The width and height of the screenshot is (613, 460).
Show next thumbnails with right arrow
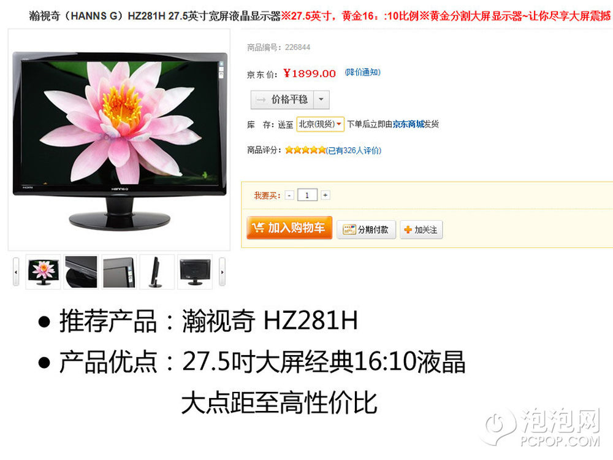pyautogui.click(x=222, y=272)
